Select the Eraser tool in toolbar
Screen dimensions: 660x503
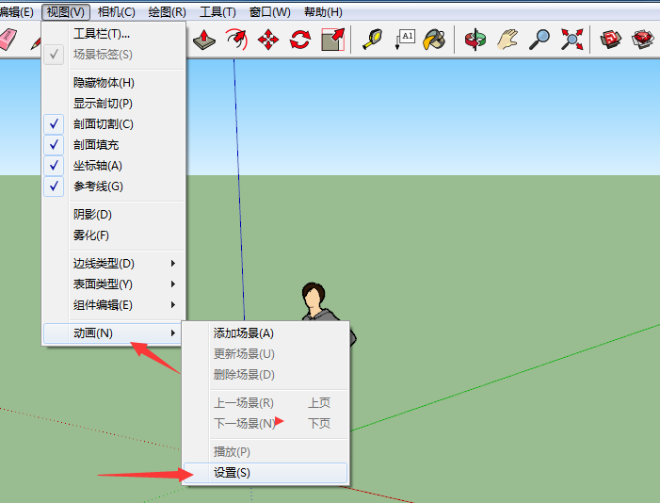[8, 40]
